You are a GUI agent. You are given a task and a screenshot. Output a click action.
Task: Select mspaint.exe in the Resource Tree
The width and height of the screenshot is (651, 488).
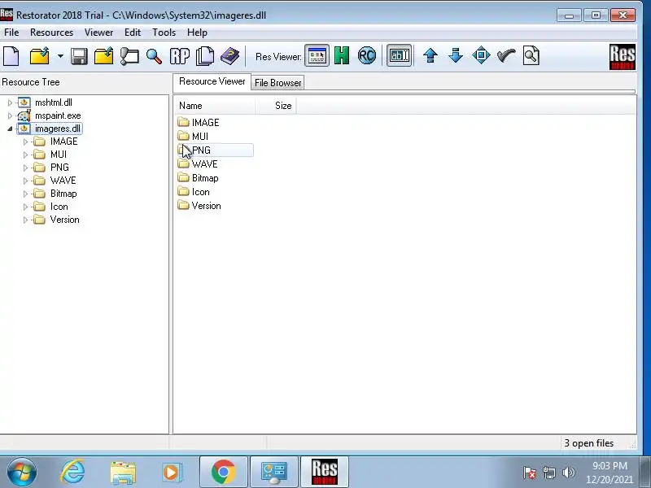(58, 115)
